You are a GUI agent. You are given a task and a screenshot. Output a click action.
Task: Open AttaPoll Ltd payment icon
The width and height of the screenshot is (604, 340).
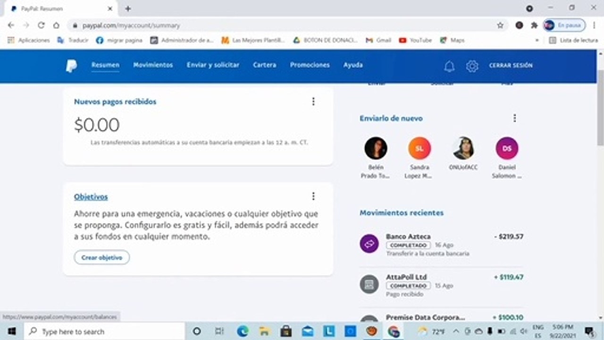pos(369,284)
